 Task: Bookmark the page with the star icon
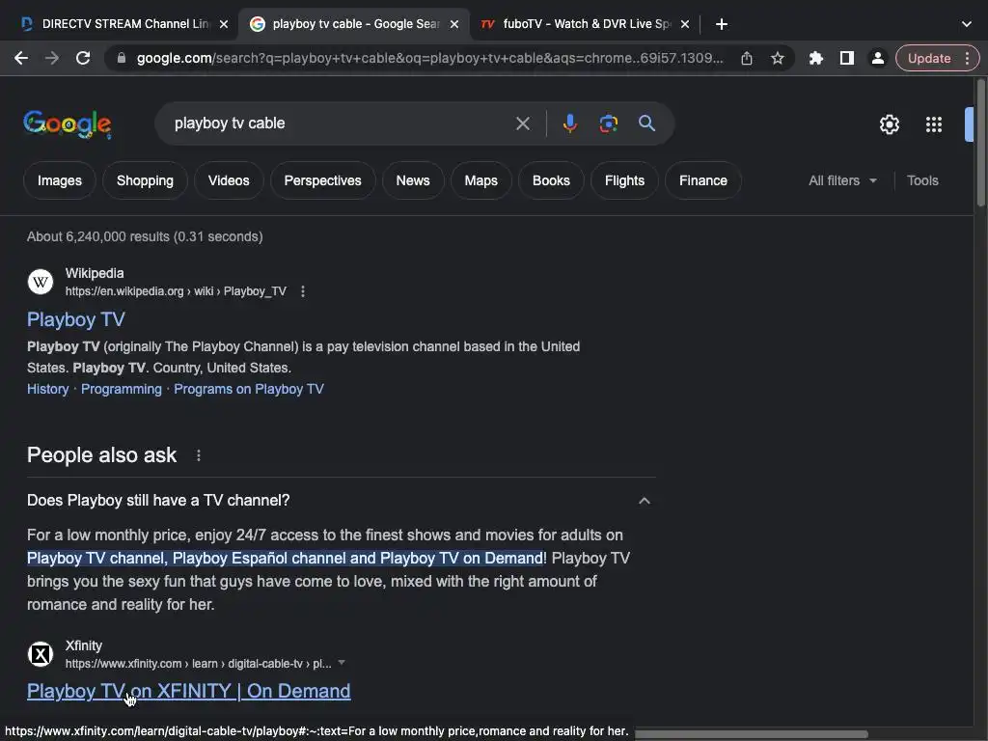point(778,58)
